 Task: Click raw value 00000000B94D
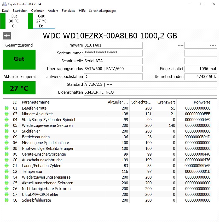pos(198,137)
